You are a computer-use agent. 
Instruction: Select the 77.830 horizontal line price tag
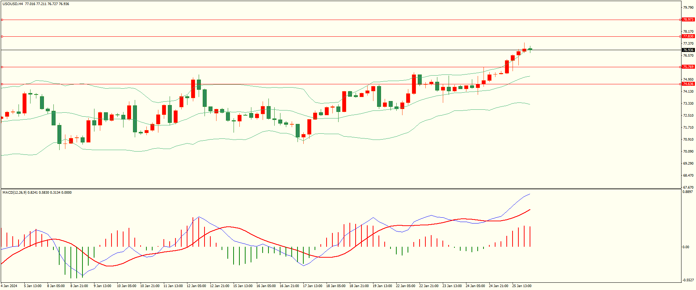688,36
